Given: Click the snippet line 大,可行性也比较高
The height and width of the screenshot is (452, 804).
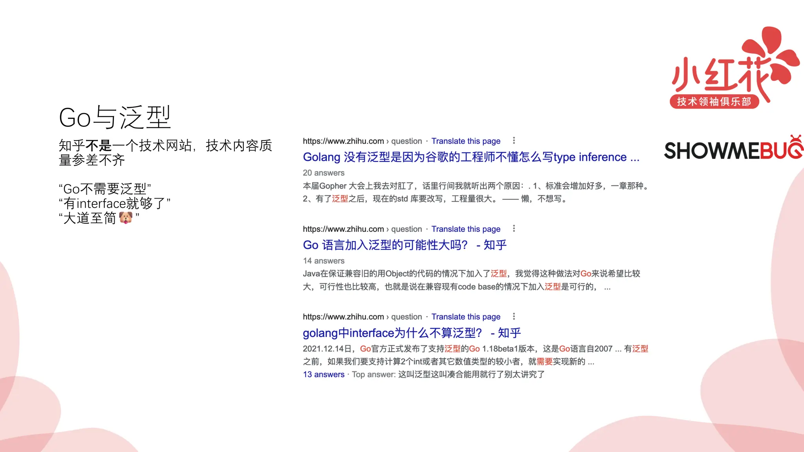Looking at the screenshot, I should coord(457,287).
